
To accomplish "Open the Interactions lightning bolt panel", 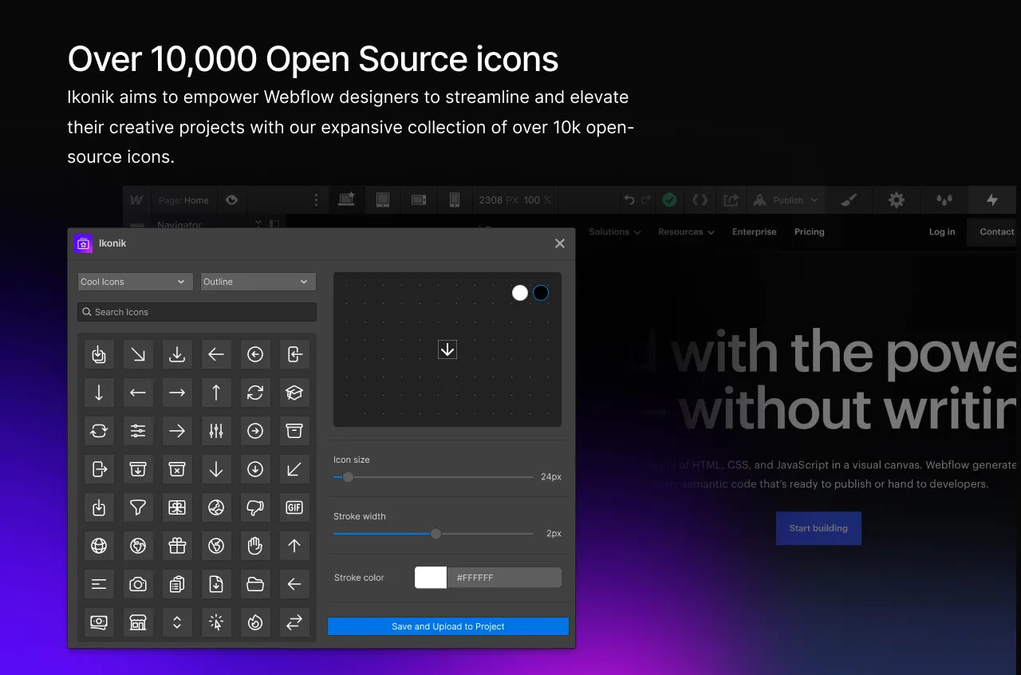I will 992,199.
